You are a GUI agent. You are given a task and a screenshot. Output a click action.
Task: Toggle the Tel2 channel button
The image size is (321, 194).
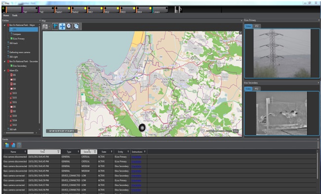pyautogui.click(x=46, y=9)
